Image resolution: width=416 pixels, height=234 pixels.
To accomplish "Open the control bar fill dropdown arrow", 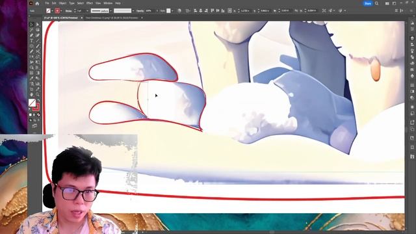I will click(x=52, y=10).
